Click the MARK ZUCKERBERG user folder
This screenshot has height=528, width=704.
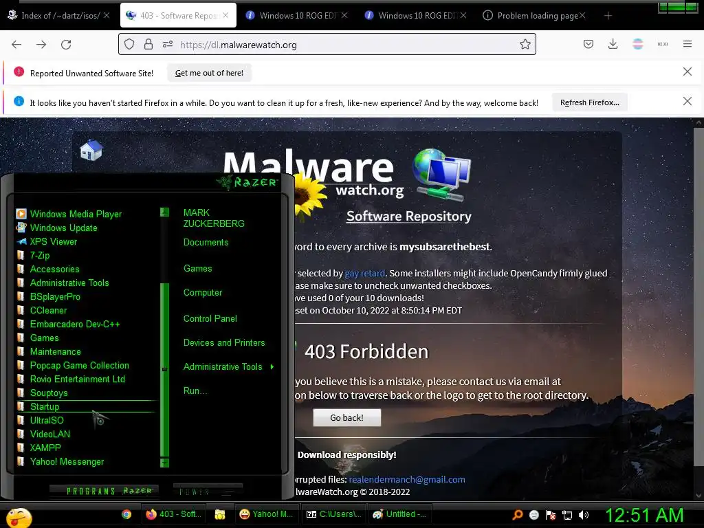coord(214,218)
